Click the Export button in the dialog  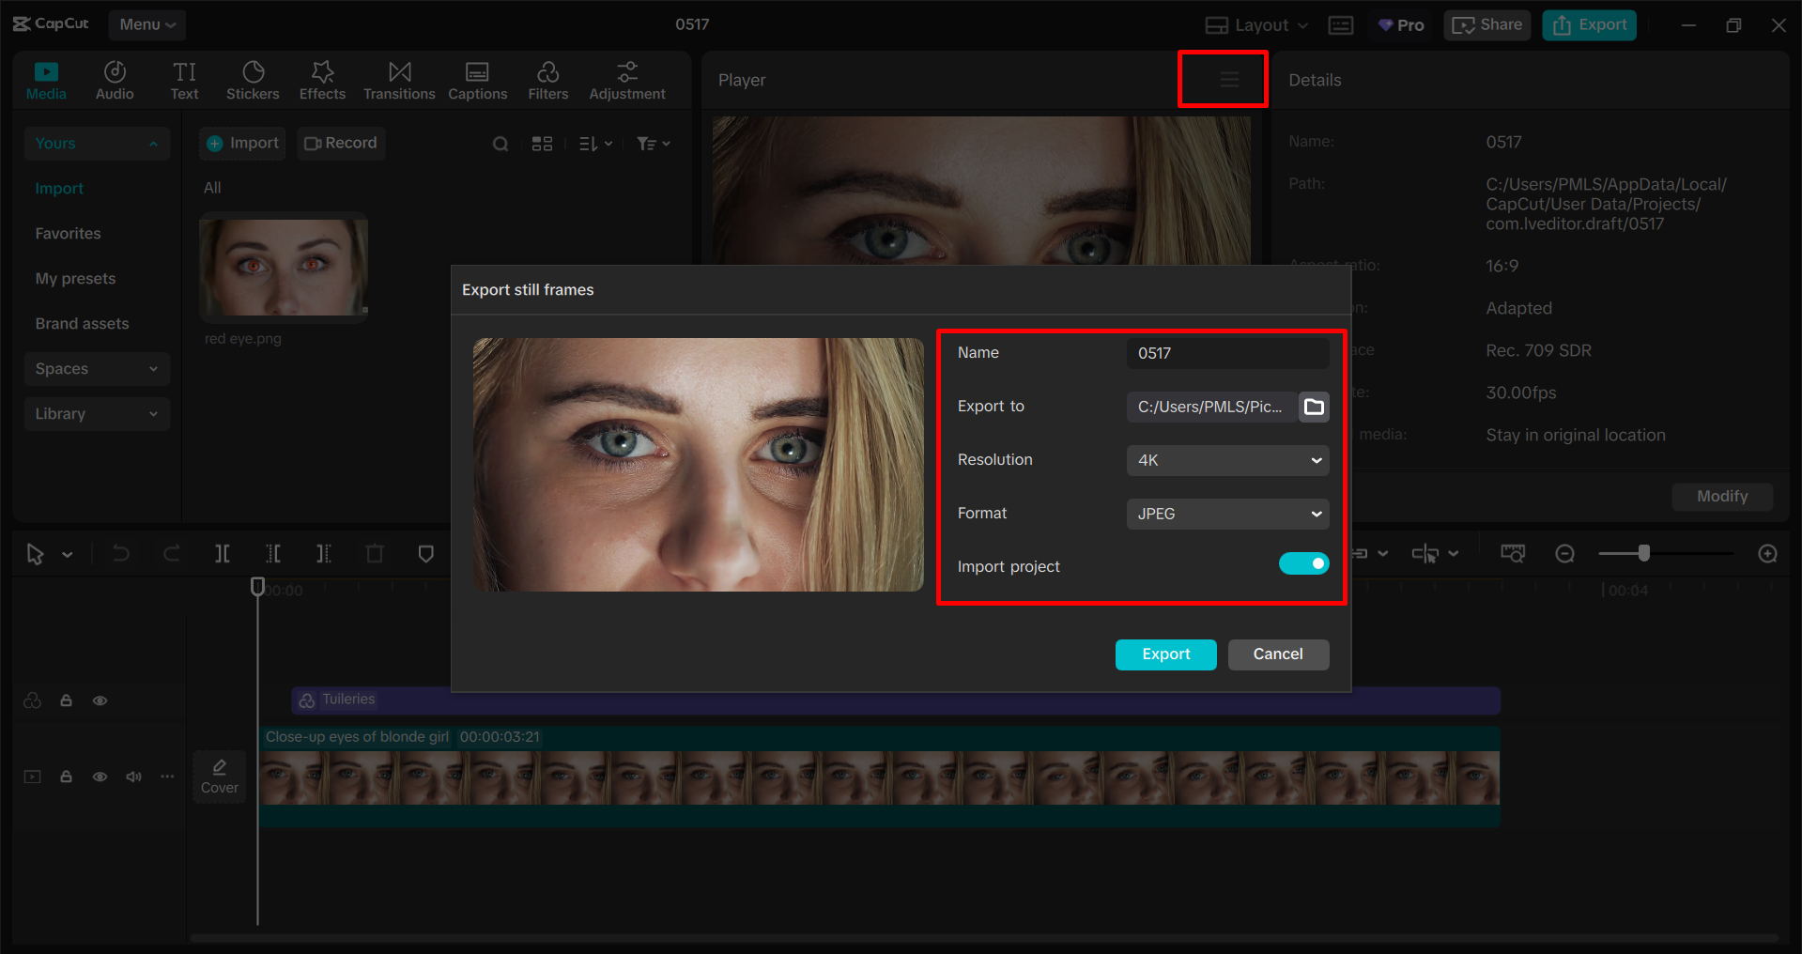click(1165, 654)
